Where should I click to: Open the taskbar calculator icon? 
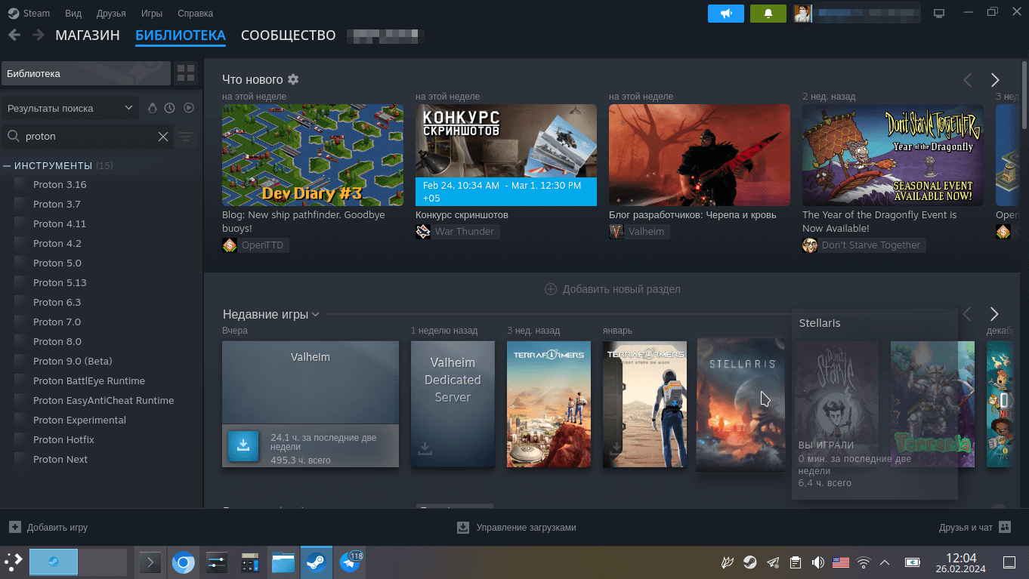coord(250,562)
